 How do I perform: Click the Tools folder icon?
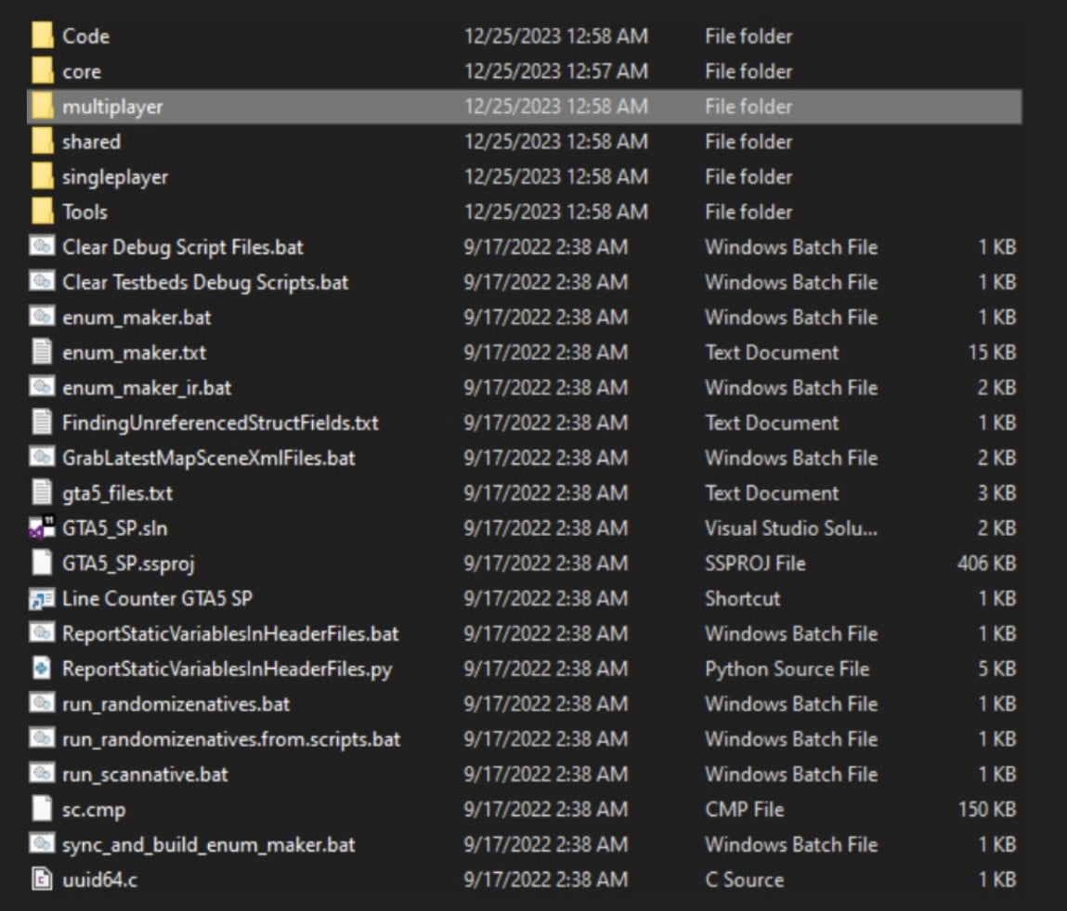tap(42, 212)
